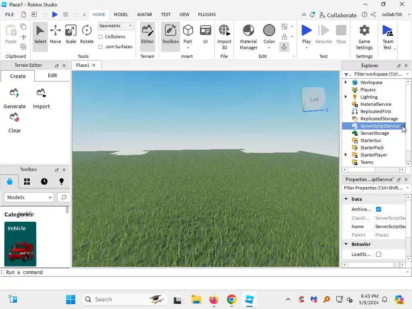This screenshot has height=309, width=412.
Task: Click the Group icon in the Edit section
Action: point(284,27)
